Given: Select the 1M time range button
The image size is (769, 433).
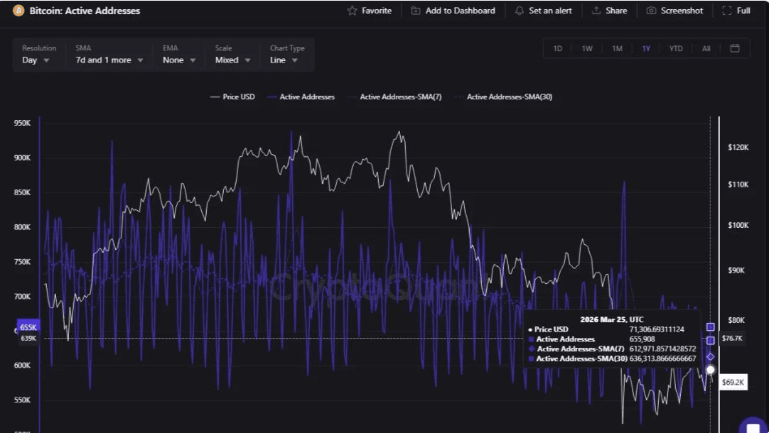Looking at the screenshot, I should point(617,48).
